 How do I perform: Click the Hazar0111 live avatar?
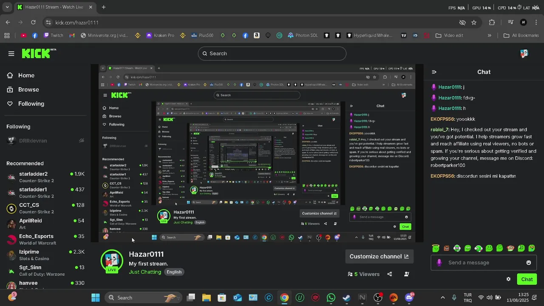pyautogui.click(x=112, y=261)
